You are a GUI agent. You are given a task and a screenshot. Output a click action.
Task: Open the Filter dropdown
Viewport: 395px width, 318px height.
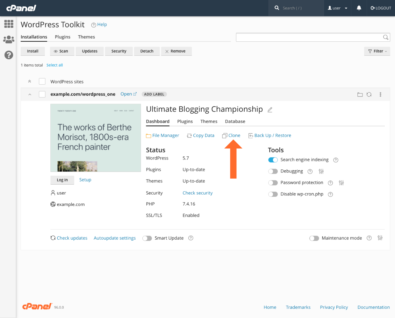pyautogui.click(x=377, y=51)
